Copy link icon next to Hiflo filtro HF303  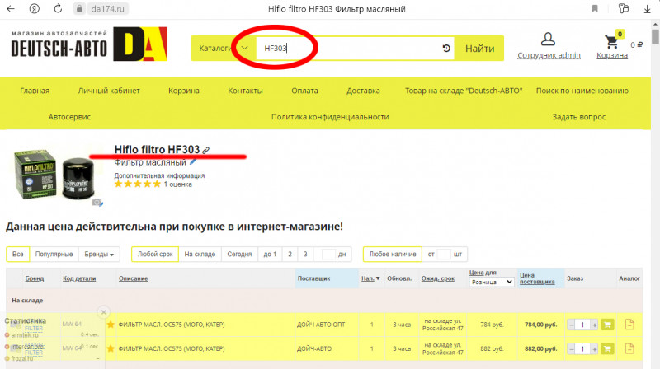(205, 150)
